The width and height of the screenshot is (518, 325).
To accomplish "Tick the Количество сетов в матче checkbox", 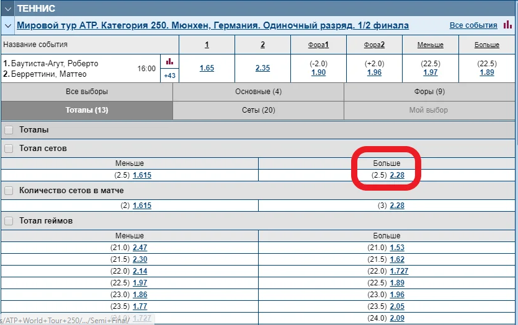I will 9,191.
